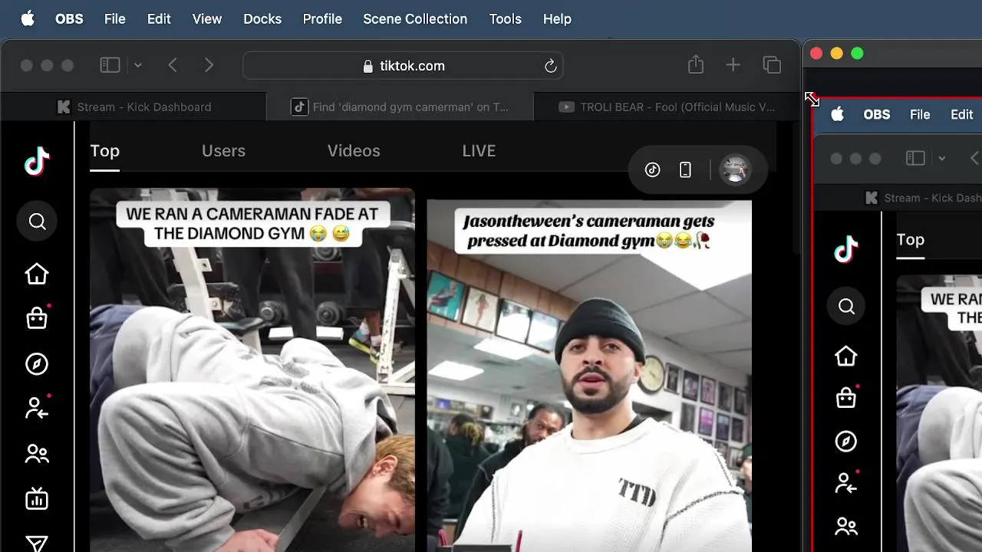Open the Friends icon in sidebar

coord(37,454)
